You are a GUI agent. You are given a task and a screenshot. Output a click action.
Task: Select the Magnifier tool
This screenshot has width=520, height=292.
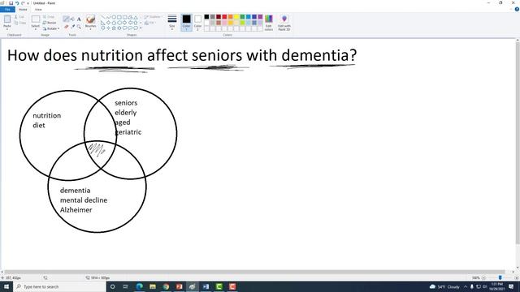[x=79, y=27]
